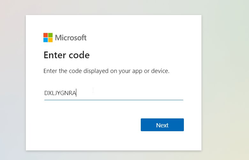Screen dimensions: 249x160
Task: Click the word 'Enter' in the heading
Action: pos(55,55)
